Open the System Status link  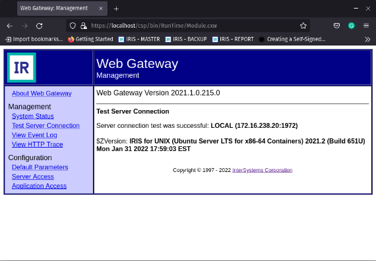(x=33, y=116)
